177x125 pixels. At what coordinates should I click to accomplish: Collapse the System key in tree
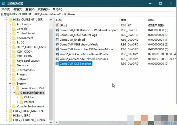point(10,84)
